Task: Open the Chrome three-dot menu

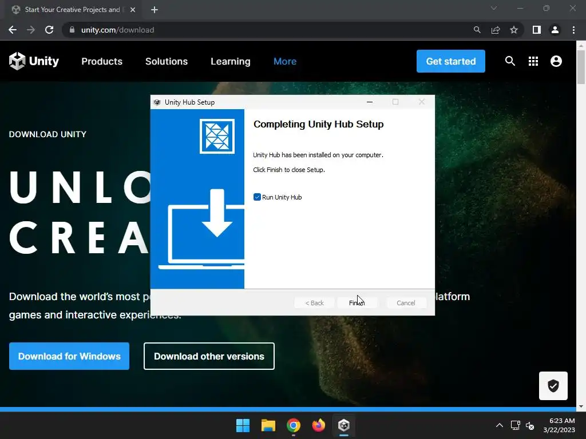Action: (573, 30)
